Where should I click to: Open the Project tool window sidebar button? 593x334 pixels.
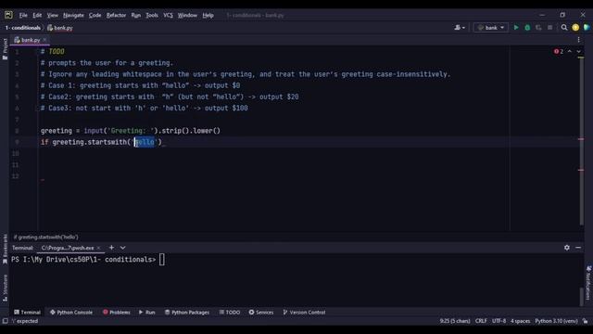pyautogui.click(x=5, y=49)
